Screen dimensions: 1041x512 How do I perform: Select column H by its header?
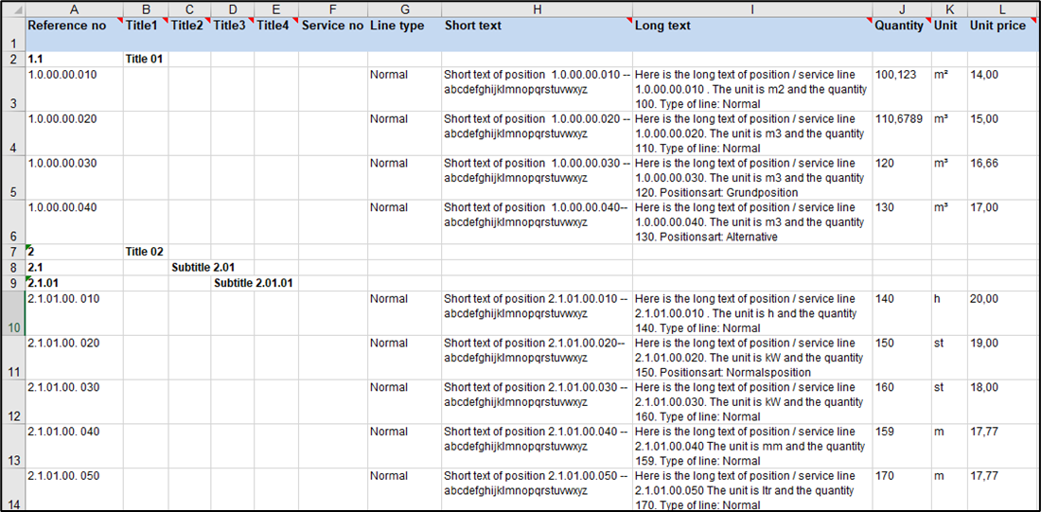click(537, 9)
